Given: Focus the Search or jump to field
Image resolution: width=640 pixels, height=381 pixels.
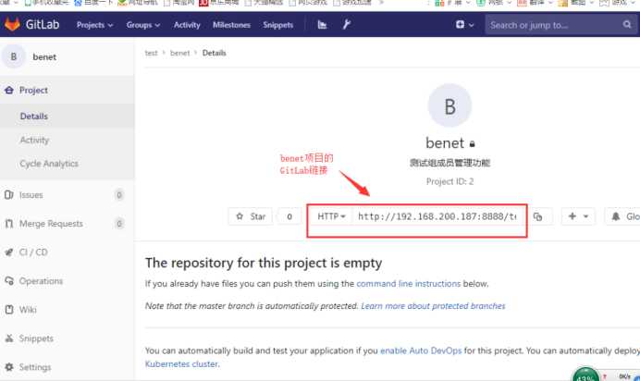Looking at the screenshot, I should coord(560,25).
